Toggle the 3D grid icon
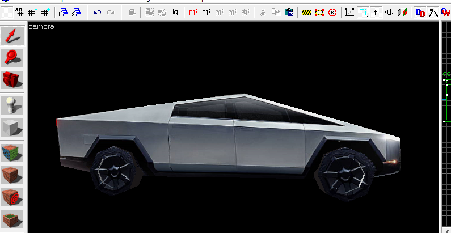Image resolution: width=451 pixels, height=233 pixels. click(x=19, y=12)
